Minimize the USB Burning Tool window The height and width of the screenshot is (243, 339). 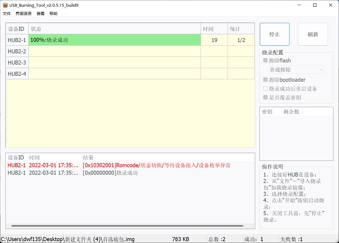pyautogui.click(x=299, y=5)
